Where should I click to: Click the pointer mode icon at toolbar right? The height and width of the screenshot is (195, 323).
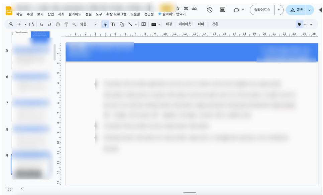pyautogui.click(x=299, y=24)
